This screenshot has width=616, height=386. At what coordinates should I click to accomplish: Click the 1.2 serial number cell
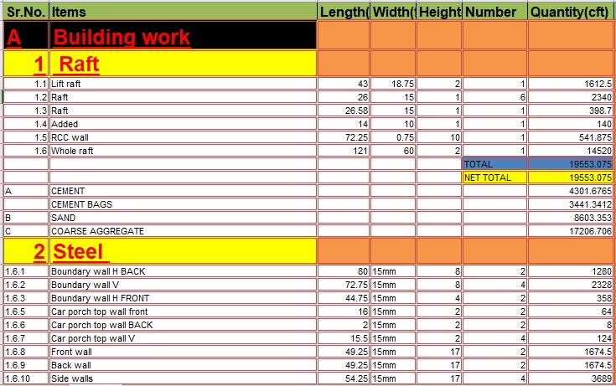pyautogui.click(x=26, y=97)
